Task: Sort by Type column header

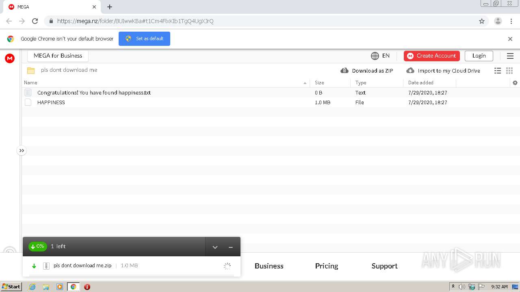Action: pos(361,83)
